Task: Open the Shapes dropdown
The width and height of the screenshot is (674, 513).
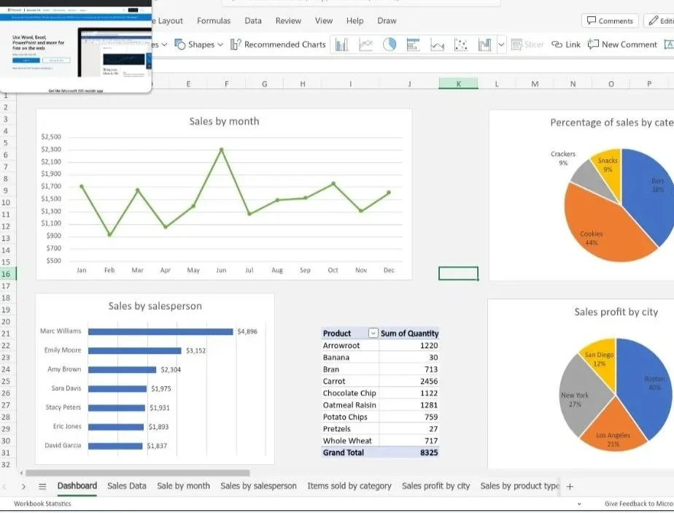Action: pos(199,45)
